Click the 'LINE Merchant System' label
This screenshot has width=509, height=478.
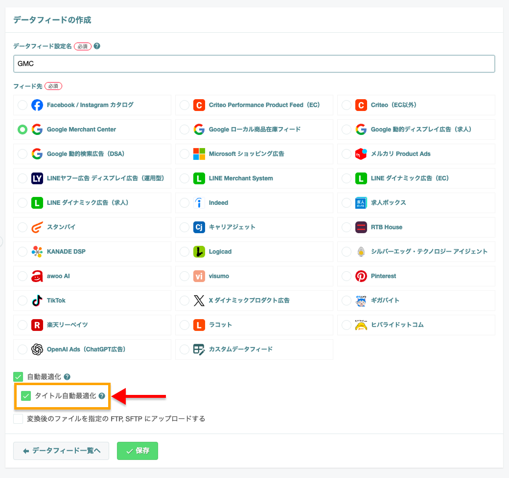(241, 178)
